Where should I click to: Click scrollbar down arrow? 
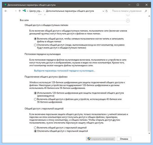[149, 133]
